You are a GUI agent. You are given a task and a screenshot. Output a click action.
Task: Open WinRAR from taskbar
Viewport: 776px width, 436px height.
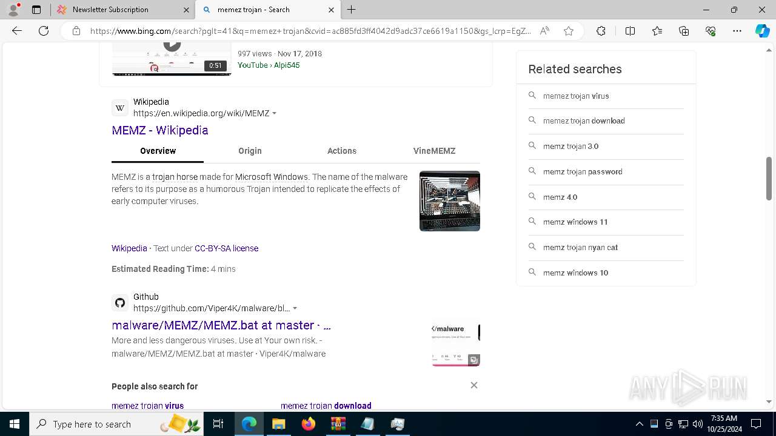click(x=338, y=424)
